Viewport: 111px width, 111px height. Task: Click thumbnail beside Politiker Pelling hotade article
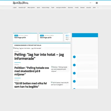(x=60, y=69)
